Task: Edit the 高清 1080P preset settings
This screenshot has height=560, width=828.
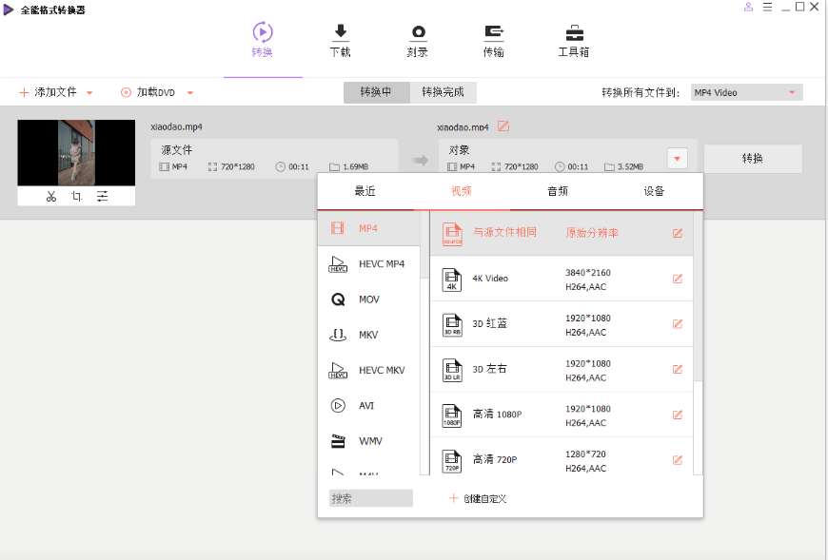Action: pos(678,415)
